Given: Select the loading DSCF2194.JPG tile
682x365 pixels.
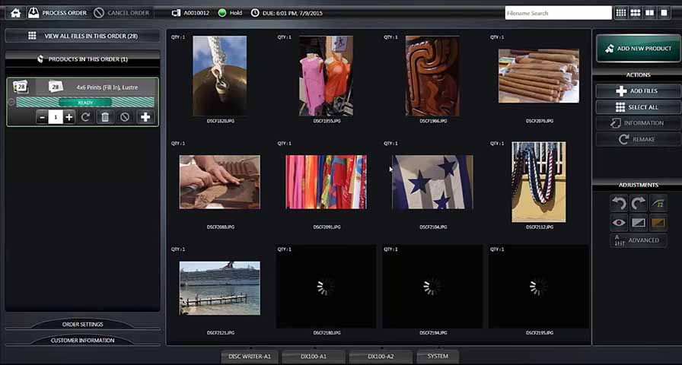Looking at the screenshot, I should [x=432, y=287].
